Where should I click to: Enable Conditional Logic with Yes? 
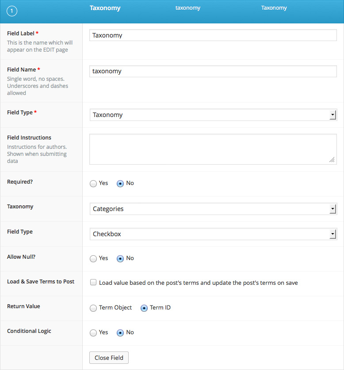[x=93, y=332]
